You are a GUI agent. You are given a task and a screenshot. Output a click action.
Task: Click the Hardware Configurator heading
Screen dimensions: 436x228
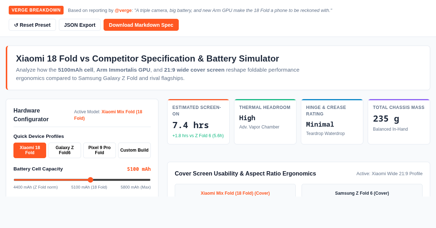(31, 115)
